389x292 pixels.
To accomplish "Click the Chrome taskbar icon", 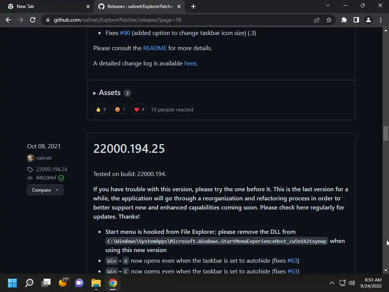I will click(x=112, y=283).
